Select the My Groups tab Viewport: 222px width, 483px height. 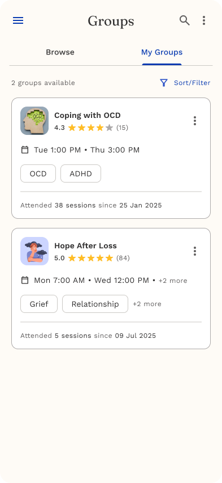click(x=162, y=52)
